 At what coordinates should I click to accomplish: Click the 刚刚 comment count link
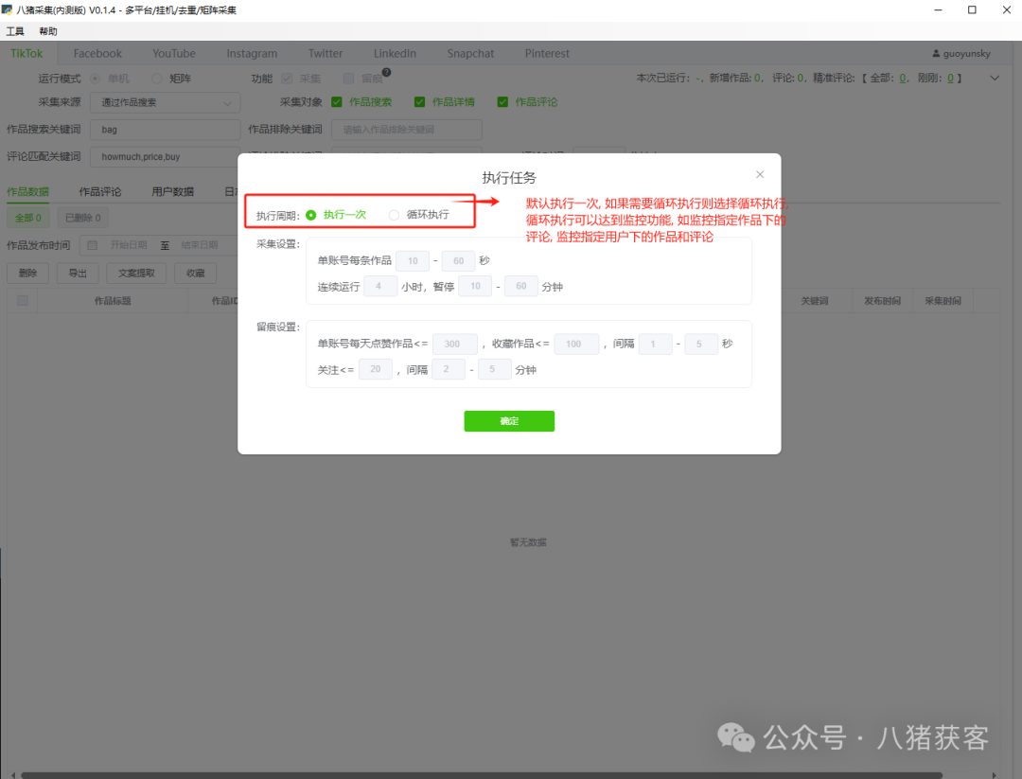click(950, 79)
